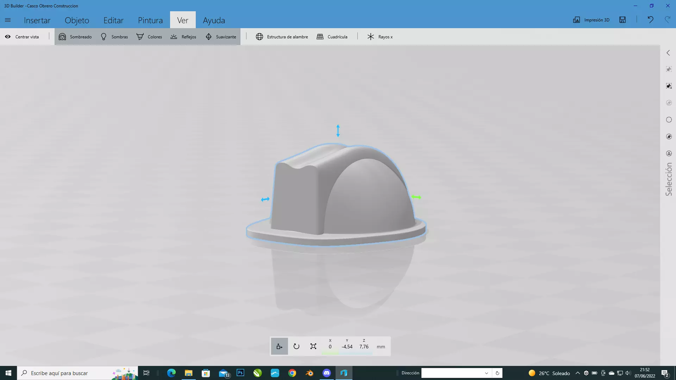
Task: Open the Insertar tab
Action: 37,20
